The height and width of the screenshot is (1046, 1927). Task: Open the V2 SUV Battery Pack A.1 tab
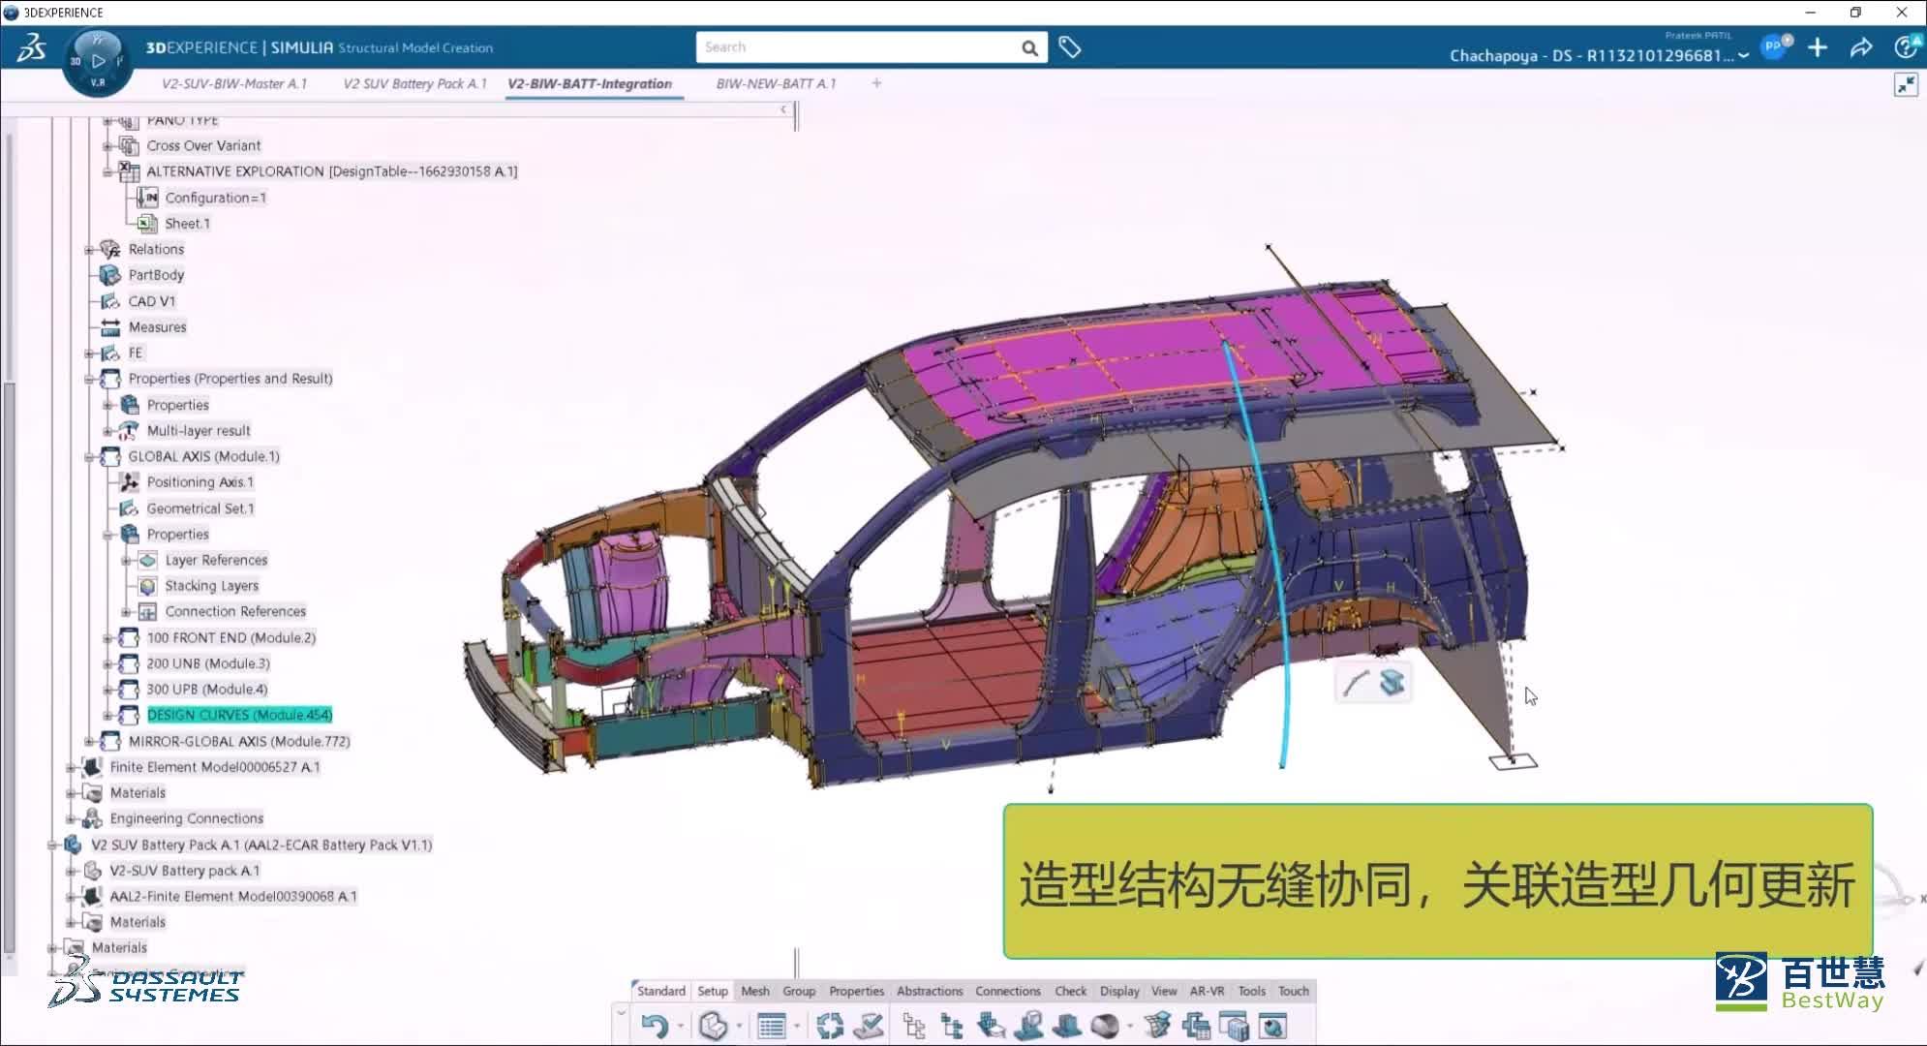click(x=414, y=83)
